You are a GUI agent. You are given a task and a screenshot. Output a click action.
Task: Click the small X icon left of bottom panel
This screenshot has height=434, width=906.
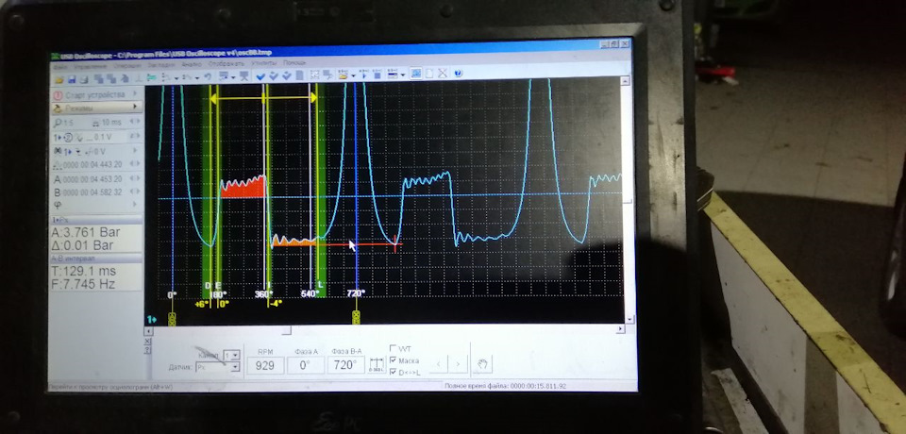147,342
